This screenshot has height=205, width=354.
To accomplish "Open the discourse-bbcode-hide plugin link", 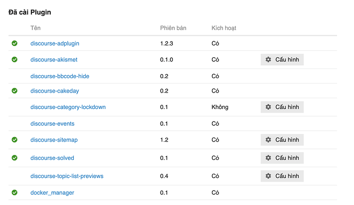I will point(60,76).
